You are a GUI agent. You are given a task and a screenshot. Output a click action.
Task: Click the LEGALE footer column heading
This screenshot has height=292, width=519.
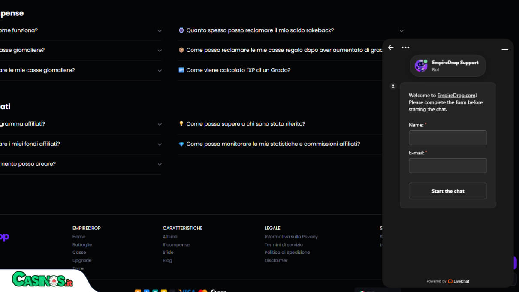(272, 228)
